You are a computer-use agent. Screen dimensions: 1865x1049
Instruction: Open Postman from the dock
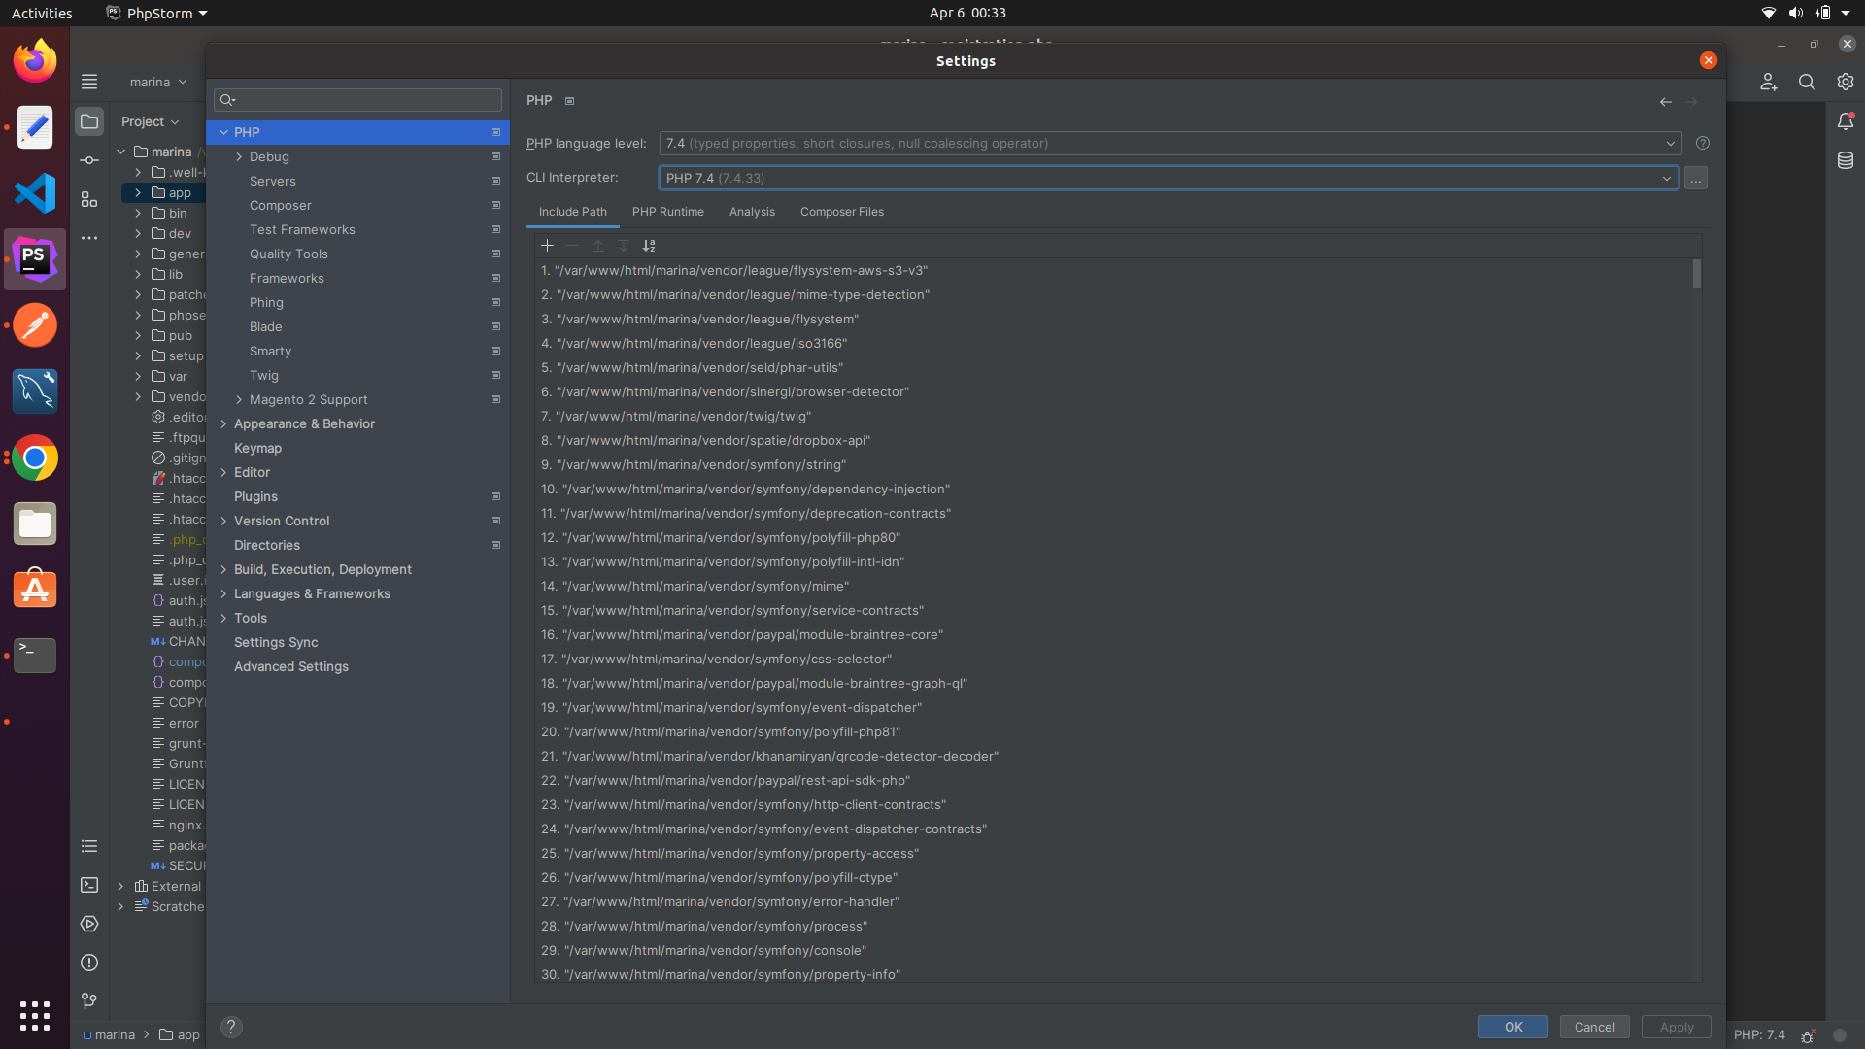[x=35, y=325]
